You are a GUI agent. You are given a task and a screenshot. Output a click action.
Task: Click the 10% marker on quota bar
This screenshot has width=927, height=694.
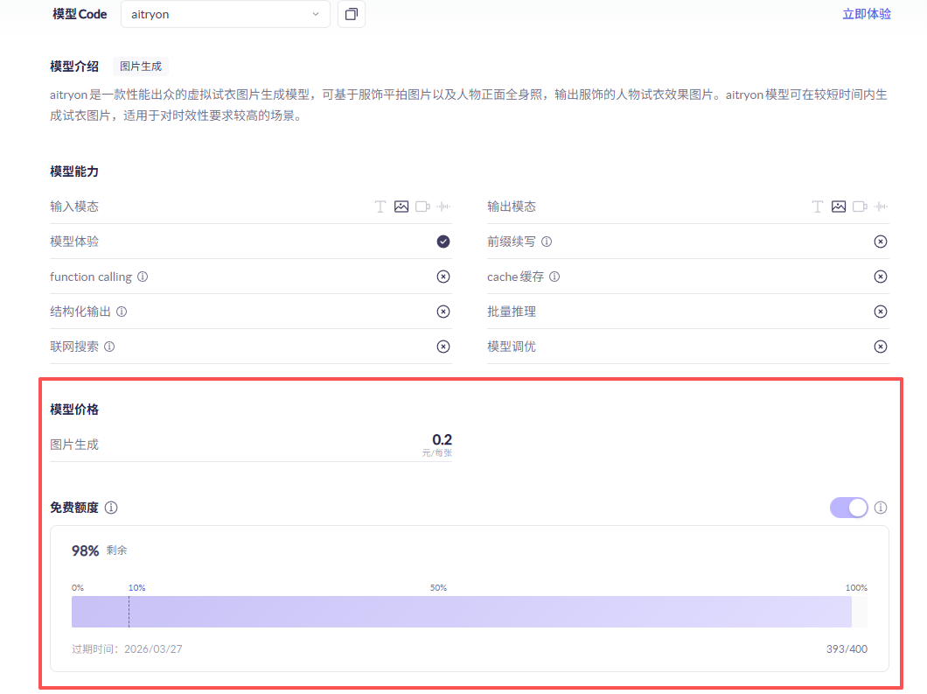136,588
